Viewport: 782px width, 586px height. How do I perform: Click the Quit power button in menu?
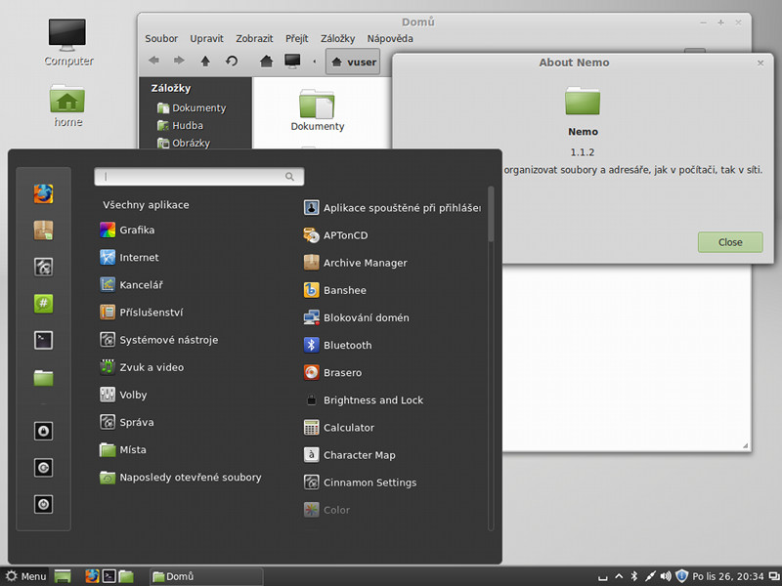click(43, 504)
